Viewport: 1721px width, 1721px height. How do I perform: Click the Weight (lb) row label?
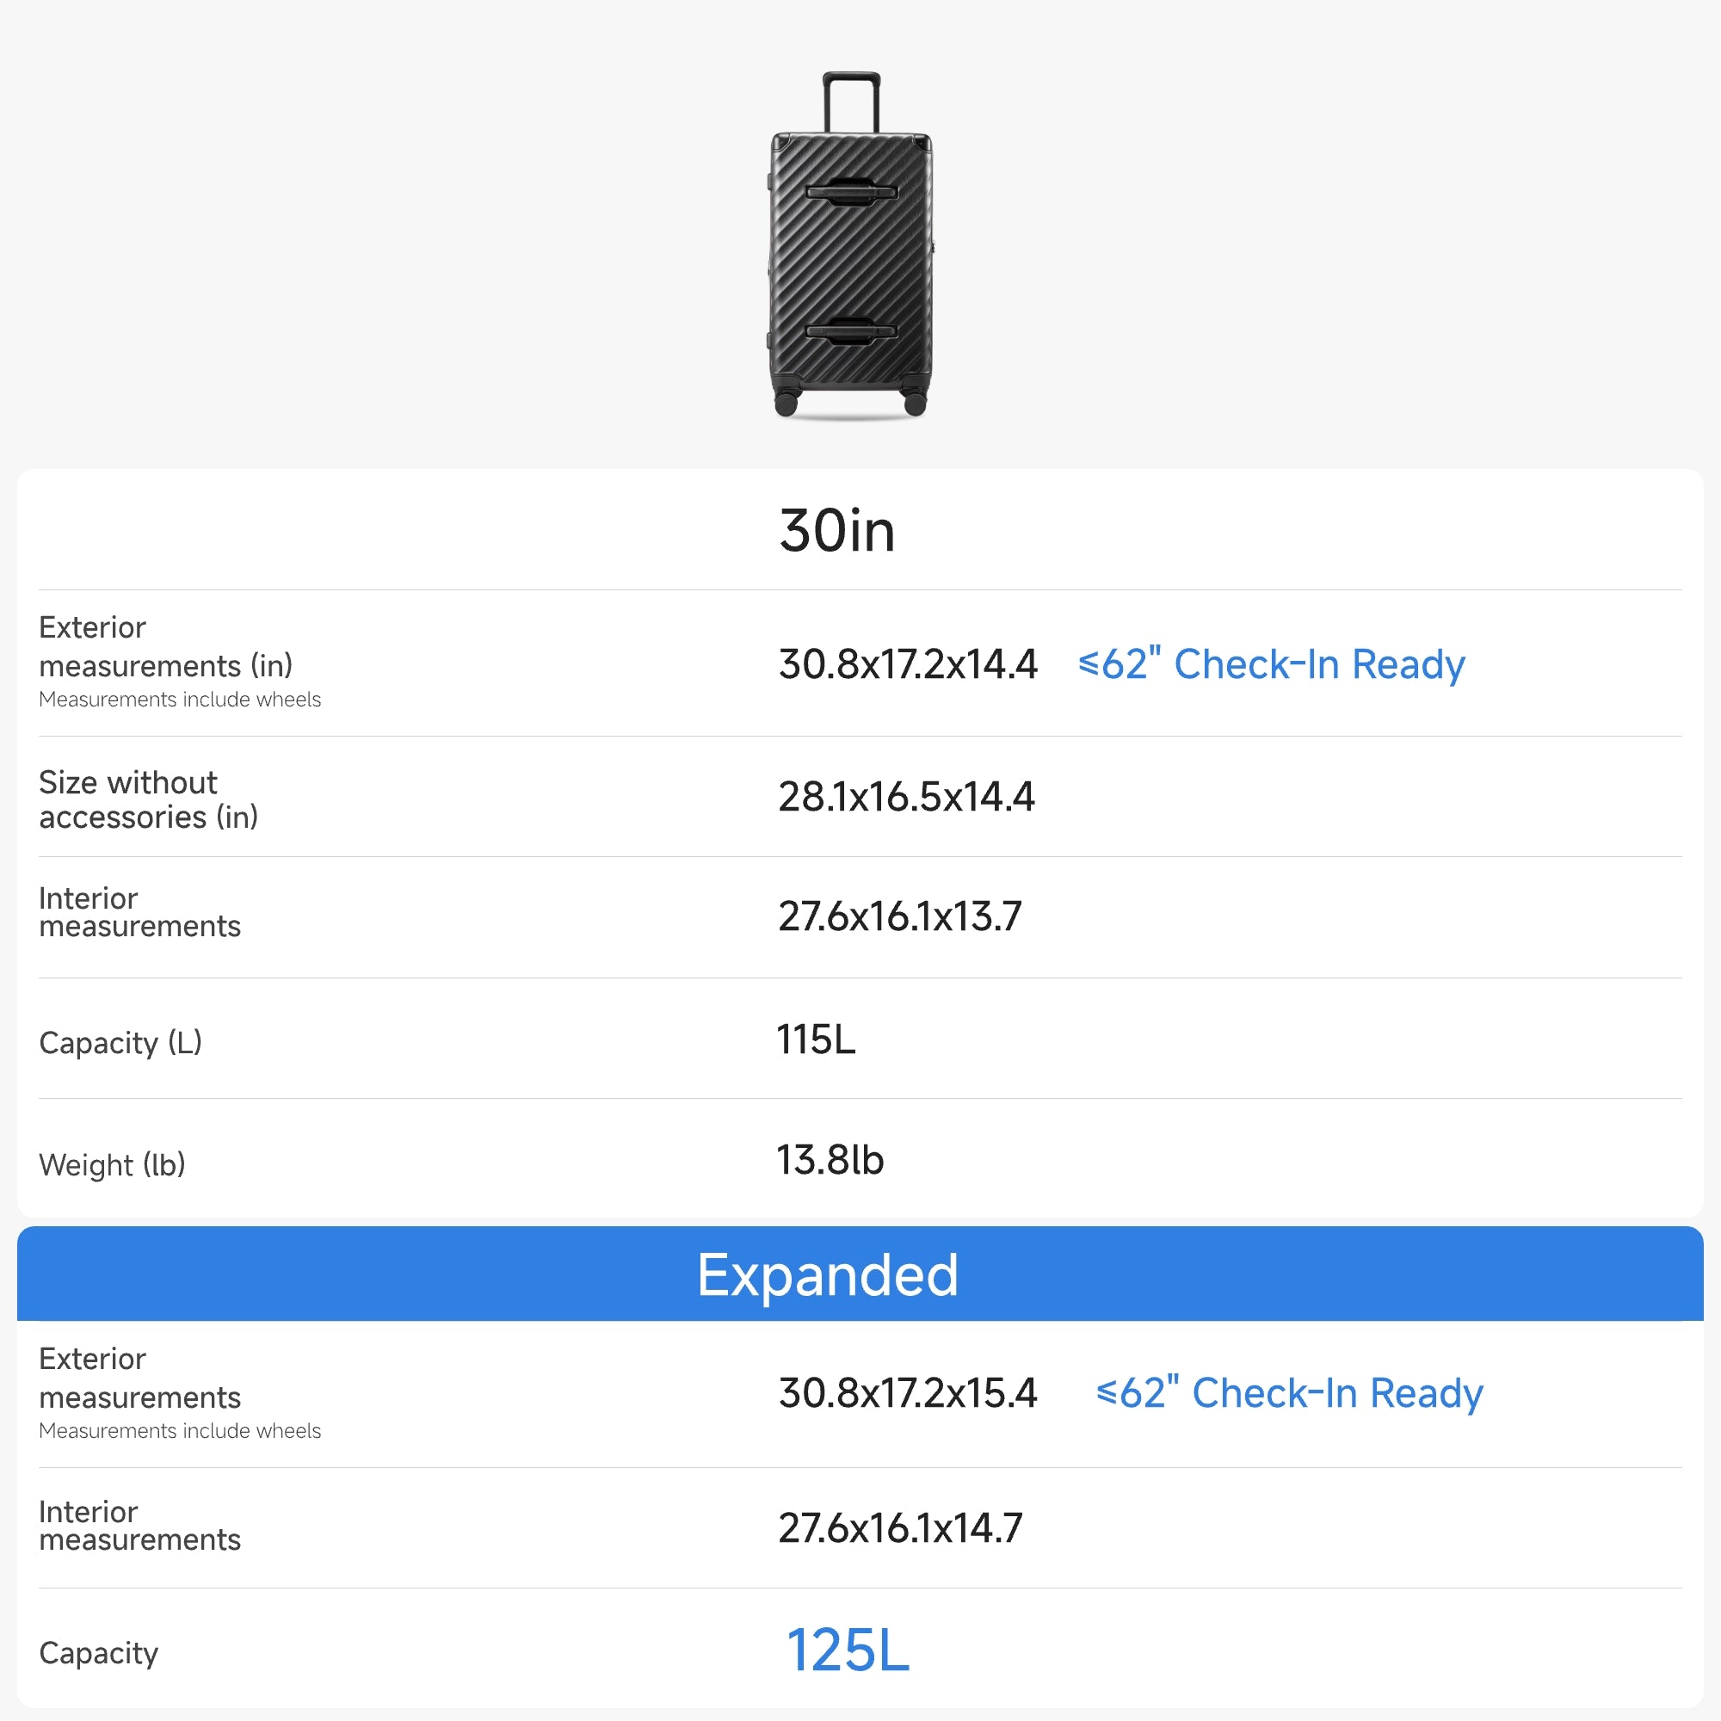(x=112, y=1164)
